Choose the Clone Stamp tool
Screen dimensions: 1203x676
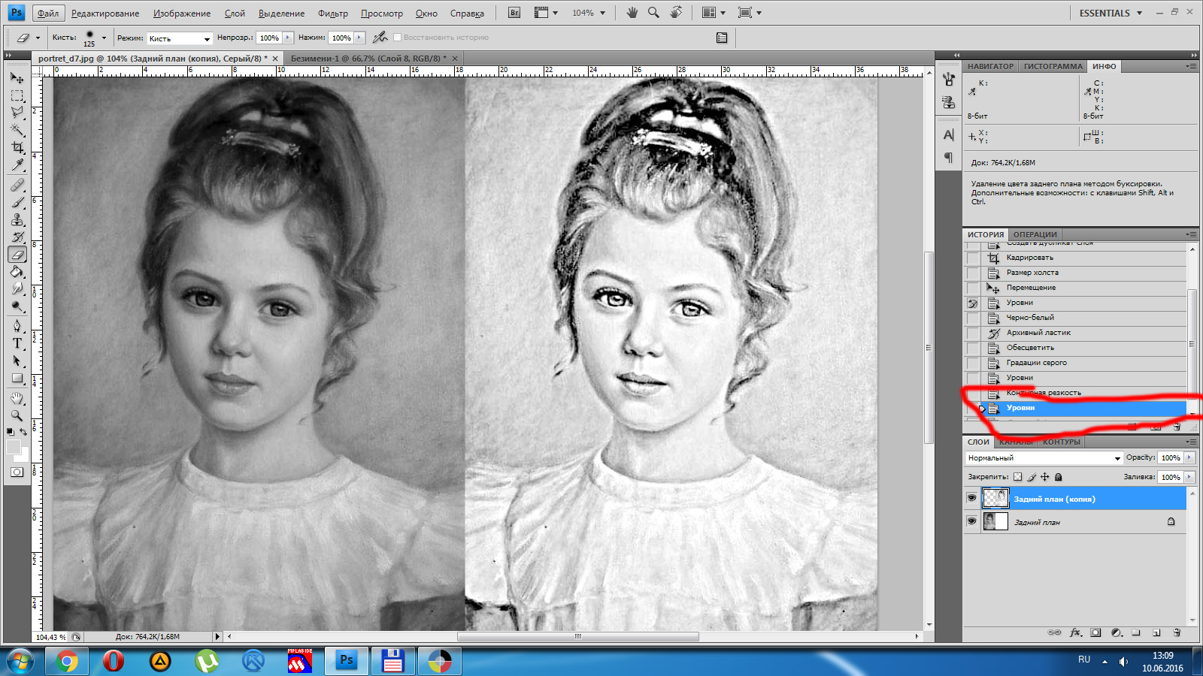pyautogui.click(x=17, y=219)
